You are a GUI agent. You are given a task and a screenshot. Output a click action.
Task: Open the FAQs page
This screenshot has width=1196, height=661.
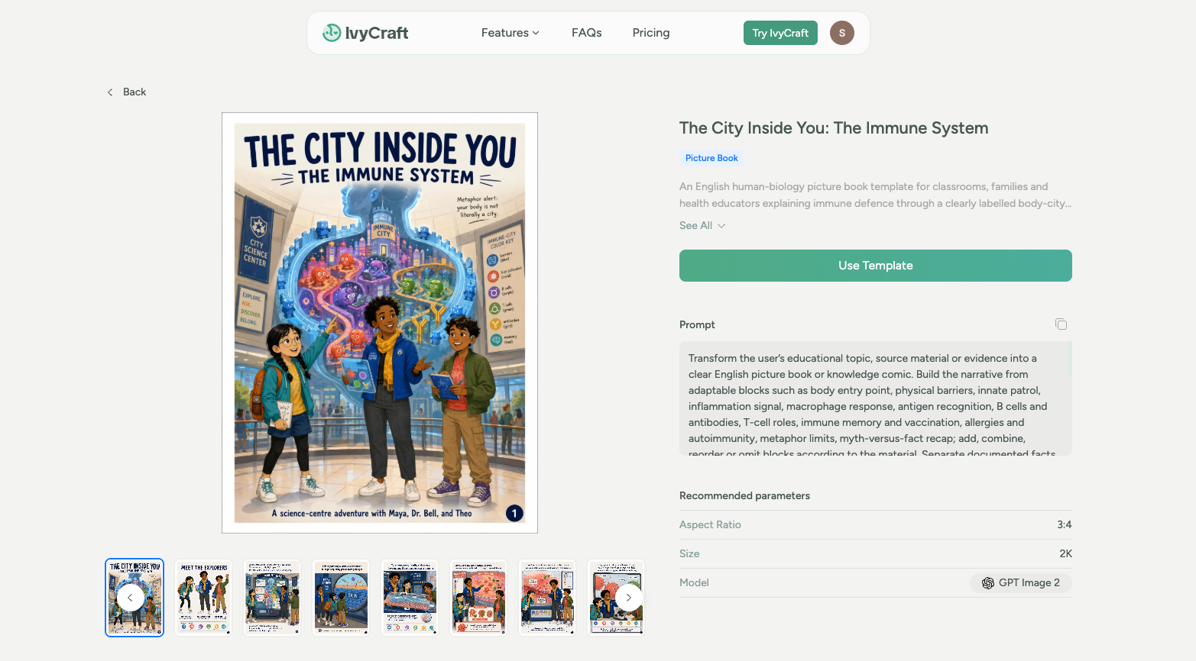(x=587, y=33)
